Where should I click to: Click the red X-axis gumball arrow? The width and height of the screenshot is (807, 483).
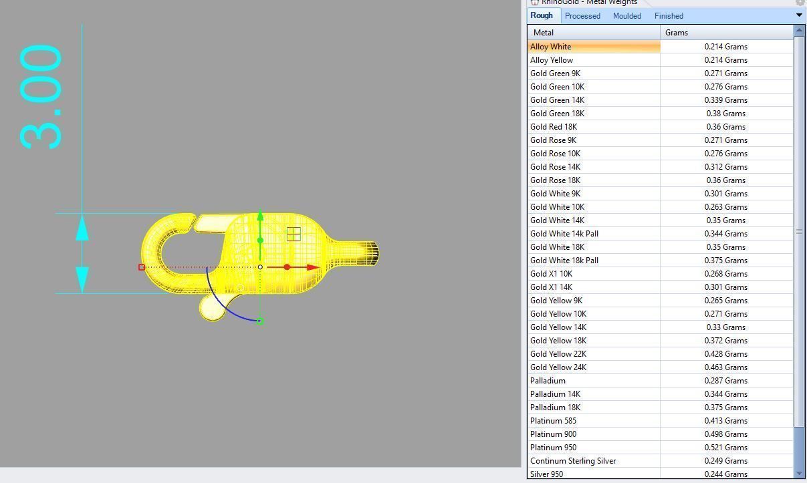click(313, 267)
